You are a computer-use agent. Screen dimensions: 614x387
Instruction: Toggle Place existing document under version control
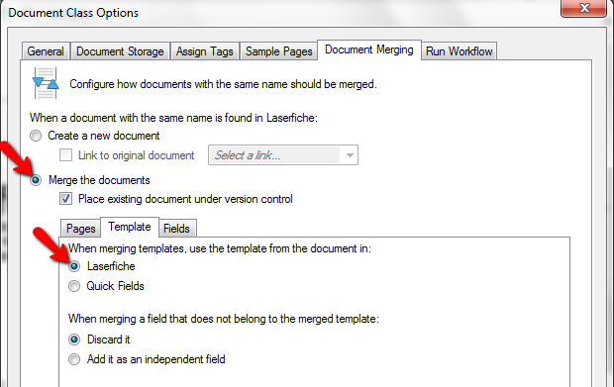click(65, 198)
